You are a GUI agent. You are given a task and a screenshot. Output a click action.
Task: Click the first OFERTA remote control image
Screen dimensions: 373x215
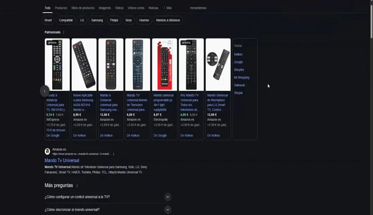point(57,65)
